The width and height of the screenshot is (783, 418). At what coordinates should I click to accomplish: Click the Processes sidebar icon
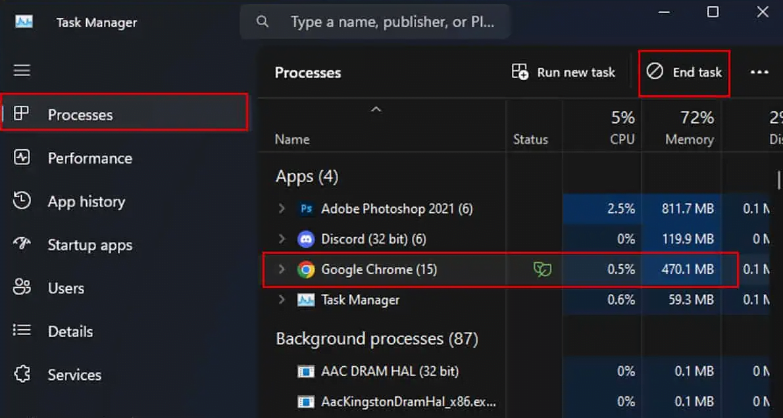[x=21, y=114]
